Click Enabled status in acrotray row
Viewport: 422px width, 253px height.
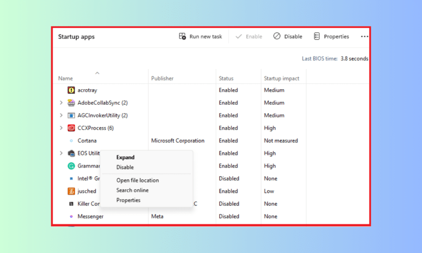[x=228, y=90]
